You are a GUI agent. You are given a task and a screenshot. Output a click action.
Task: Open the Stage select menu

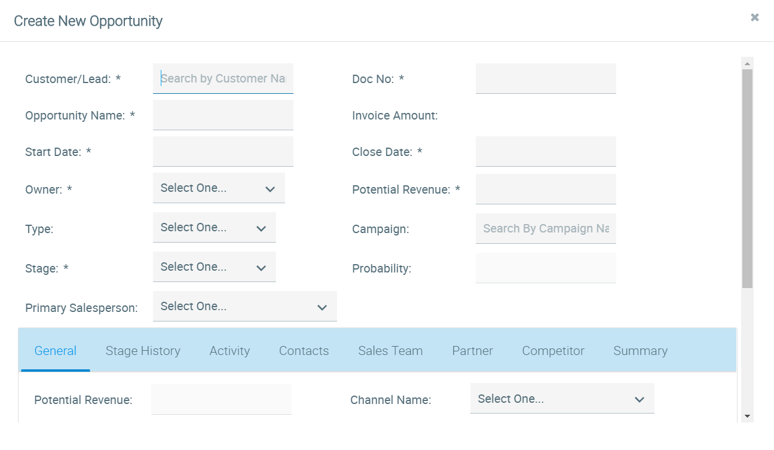point(214,267)
